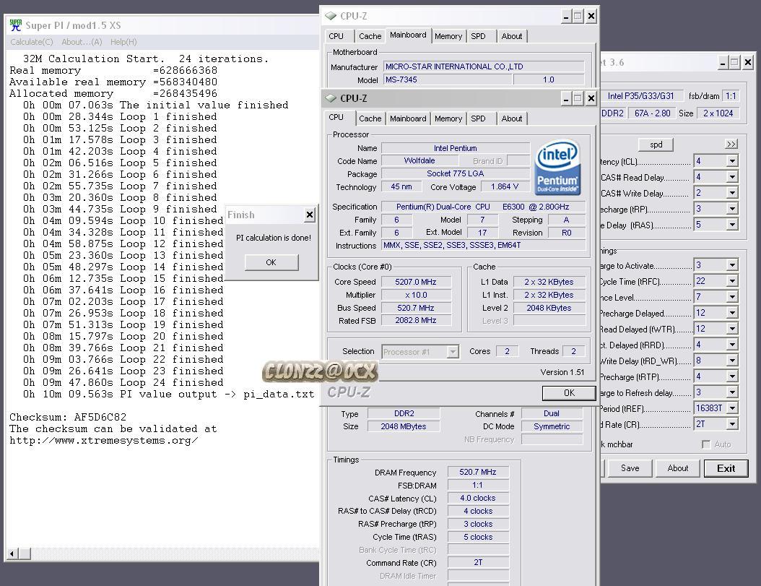Screen dimensions: 761x586
Task: Open the Command Rate (CR) dropdown in MemSet
Action: click(x=732, y=424)
